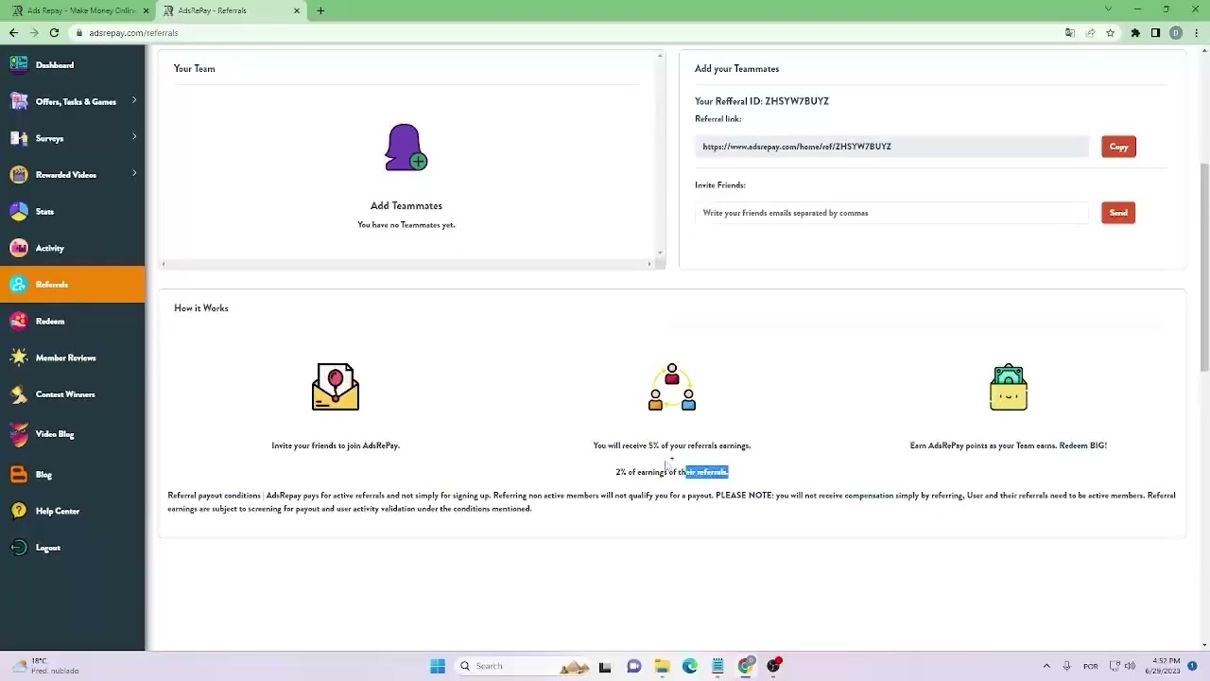Click the translate page icon in address bar
The image size is (1210, 681).
tap(1070, 32)
